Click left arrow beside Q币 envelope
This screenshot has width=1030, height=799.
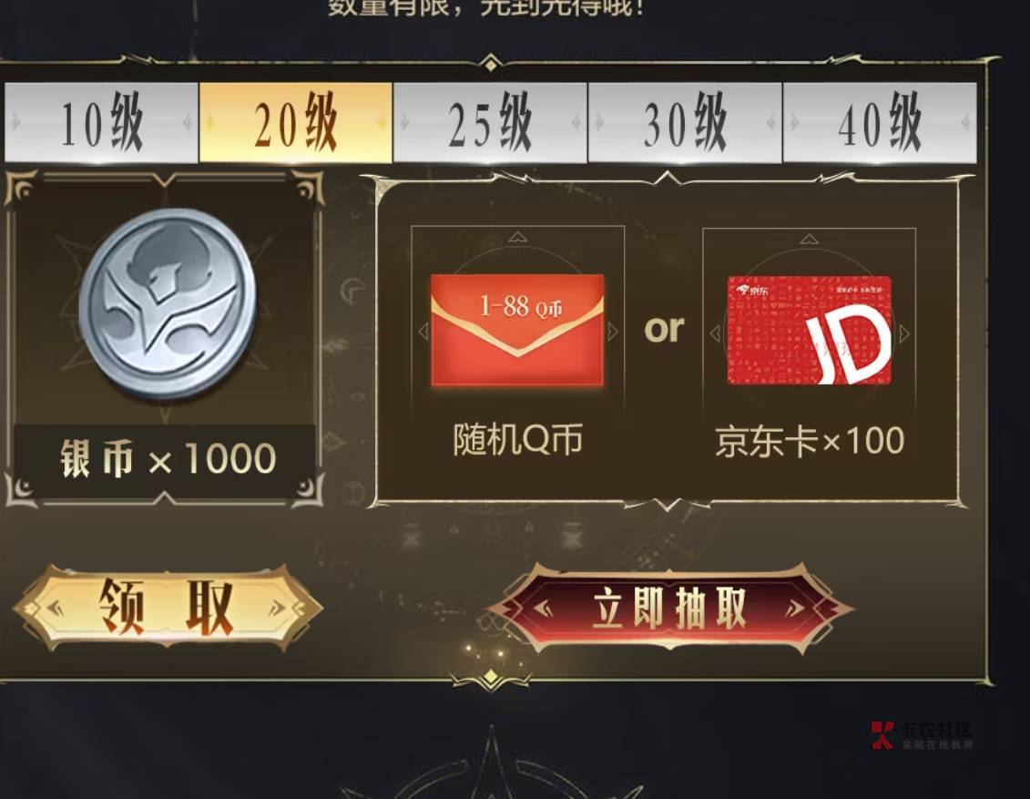coord(423,332)
